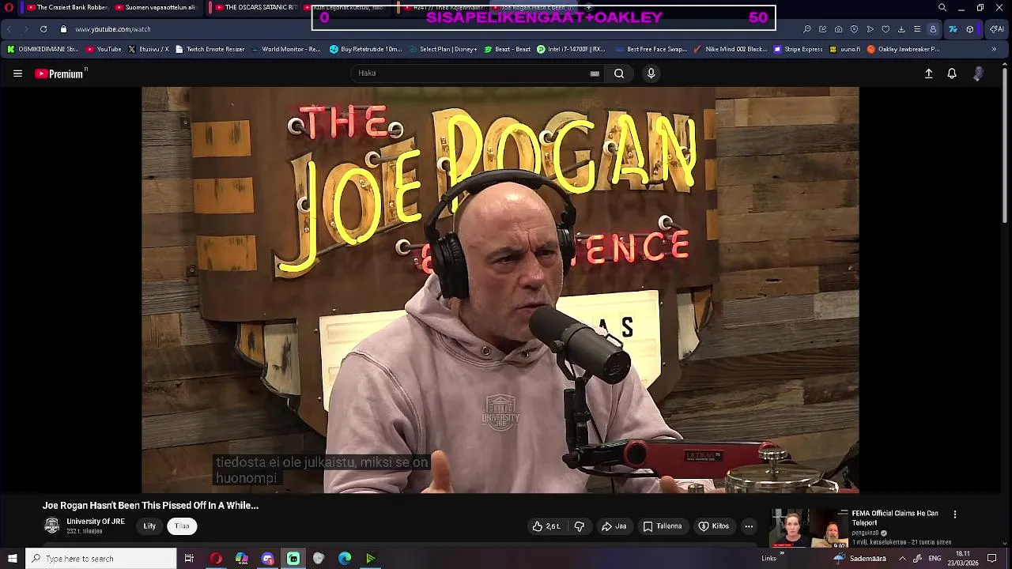Screen dimensions: 1012x569
Task: Go to YouTube Premium home logo
Action: click(x=61, y=73)
